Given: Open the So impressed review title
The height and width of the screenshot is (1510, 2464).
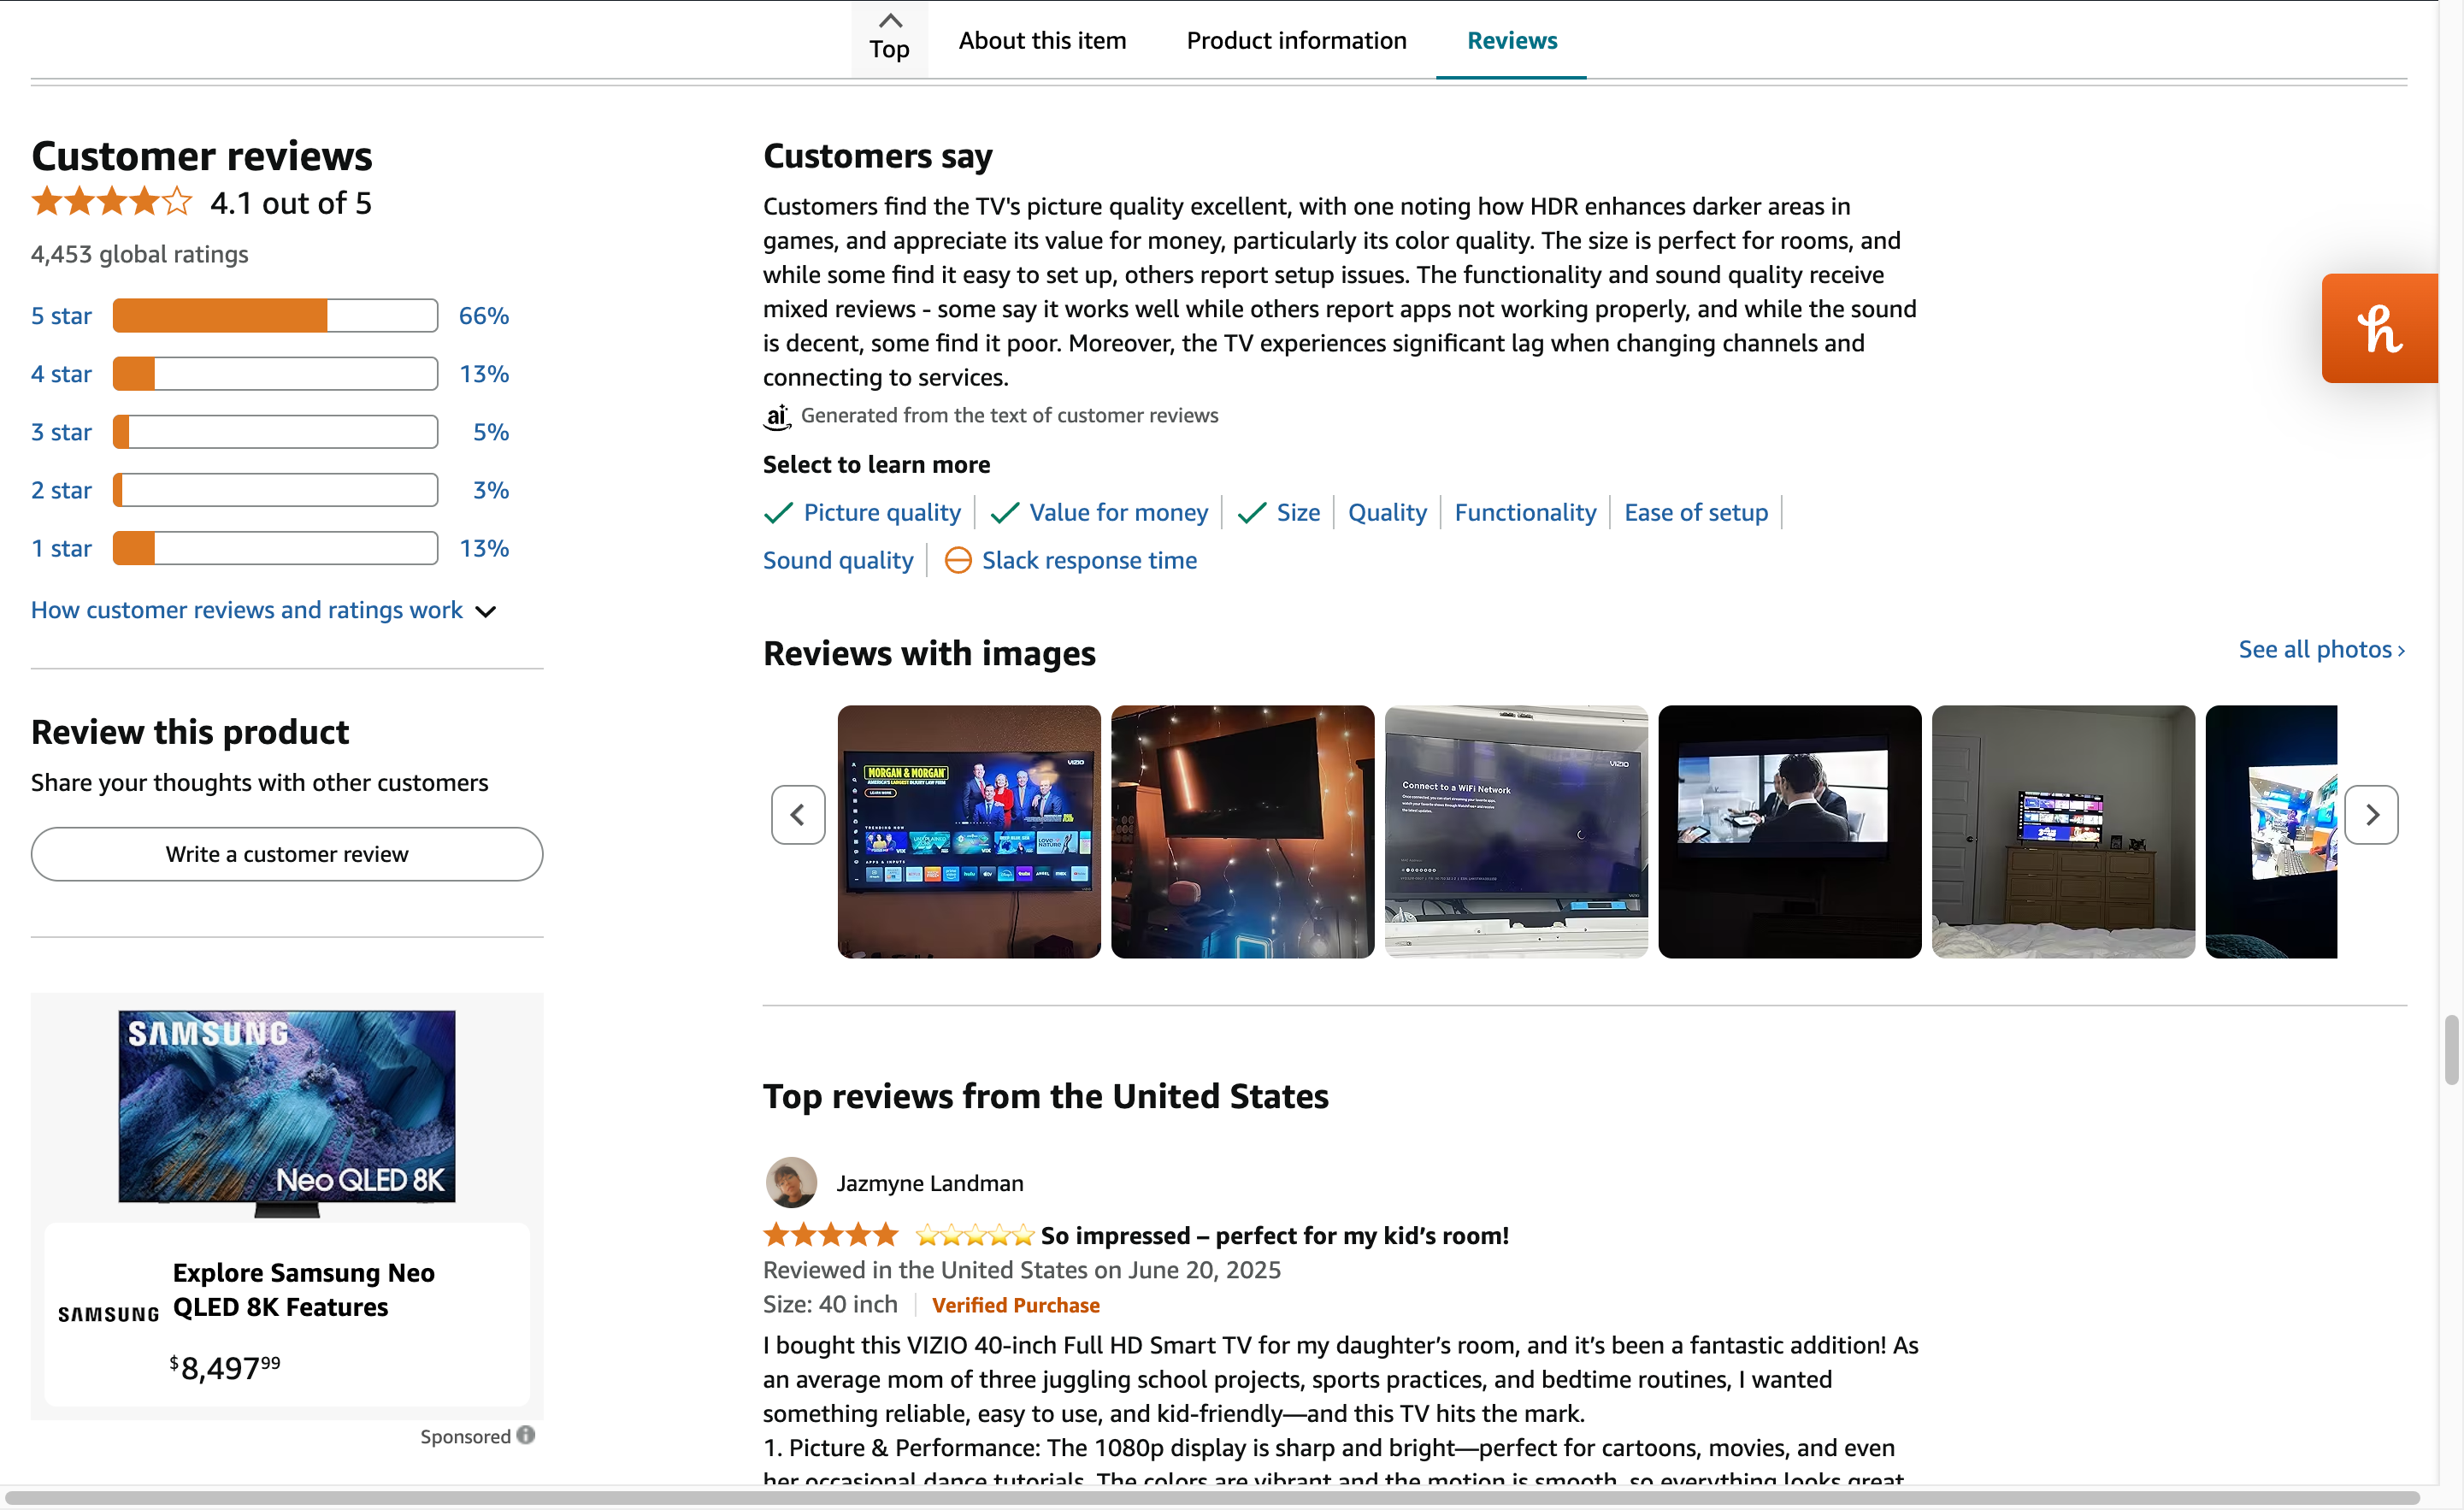Looking at the screenshot, I should click(1274, 1235).
